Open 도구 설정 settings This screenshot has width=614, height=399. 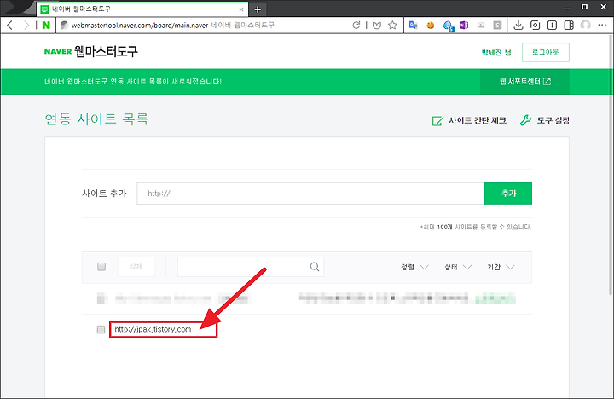544,120
